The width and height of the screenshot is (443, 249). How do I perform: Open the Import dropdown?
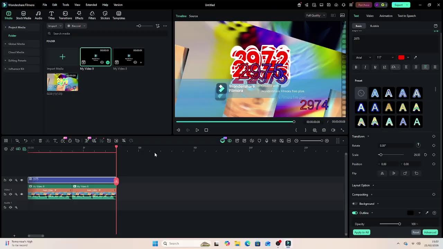coord(55,26)
